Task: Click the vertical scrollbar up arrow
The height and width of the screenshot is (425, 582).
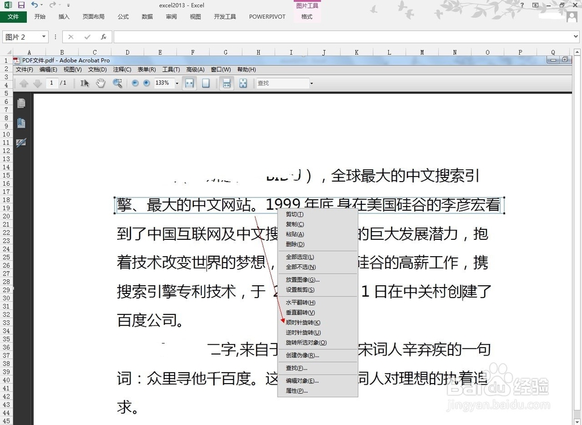Action: coord(577,52)
